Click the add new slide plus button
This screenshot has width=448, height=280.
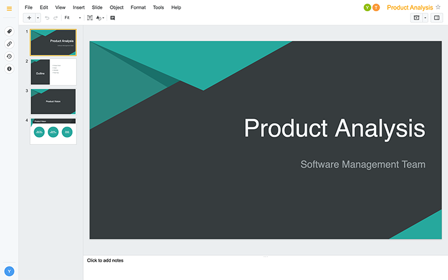coord(29,18)
